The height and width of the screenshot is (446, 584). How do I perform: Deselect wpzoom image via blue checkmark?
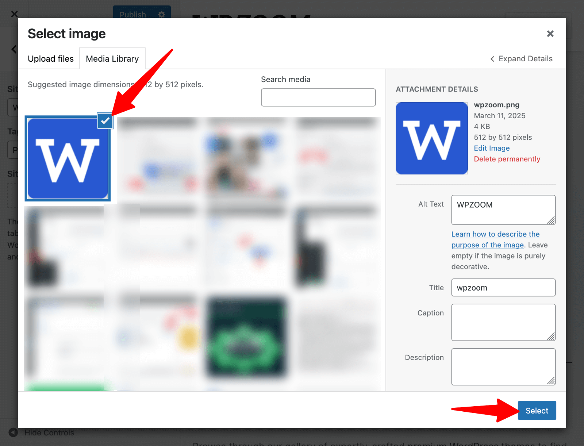[x=105, y=121]
